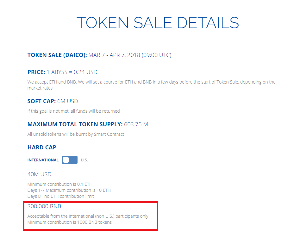Click the ETH and BNB course description
Viewport: 294px width, 238px height.
[151, 85]
